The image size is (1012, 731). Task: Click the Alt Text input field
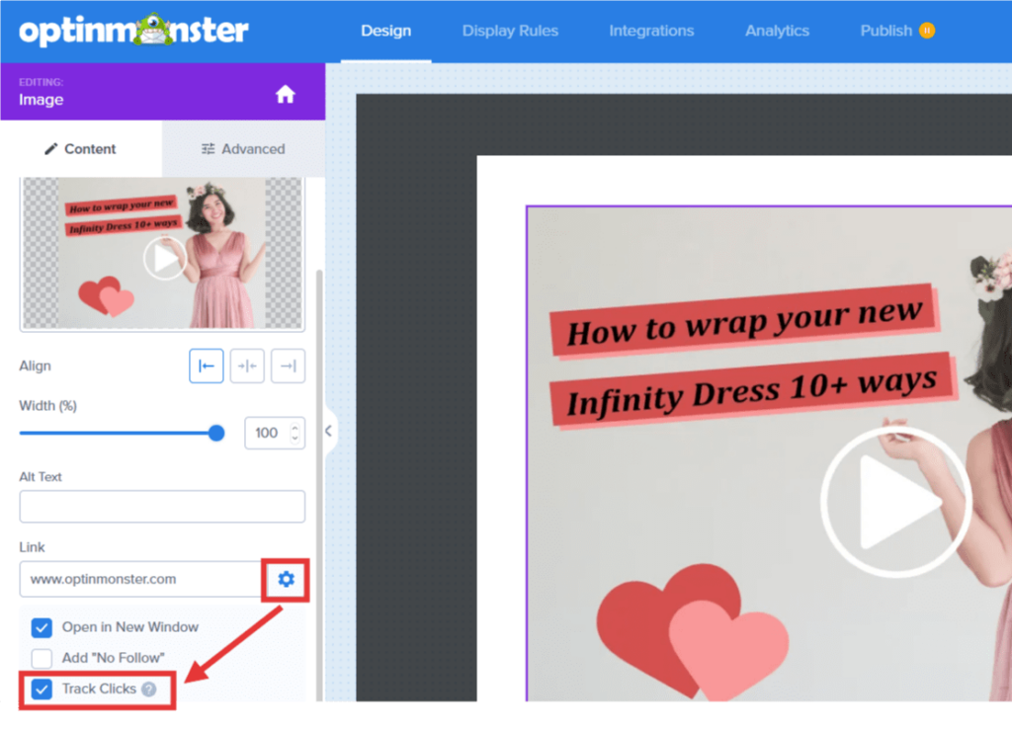click(162, 507)
